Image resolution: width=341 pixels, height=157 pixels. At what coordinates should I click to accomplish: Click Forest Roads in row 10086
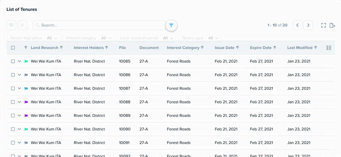[x=179, y=75]
